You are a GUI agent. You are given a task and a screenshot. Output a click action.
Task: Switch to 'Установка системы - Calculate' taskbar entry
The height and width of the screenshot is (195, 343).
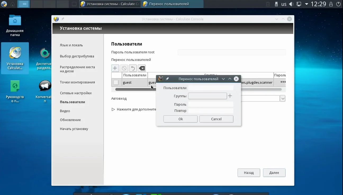[x=110, y=4]
